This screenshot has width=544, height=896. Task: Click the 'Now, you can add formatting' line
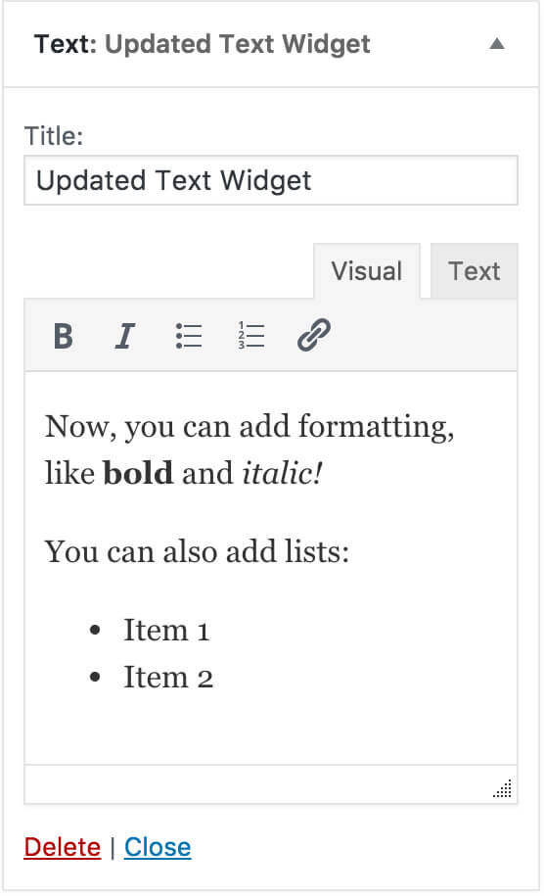(x=249, y=427)
